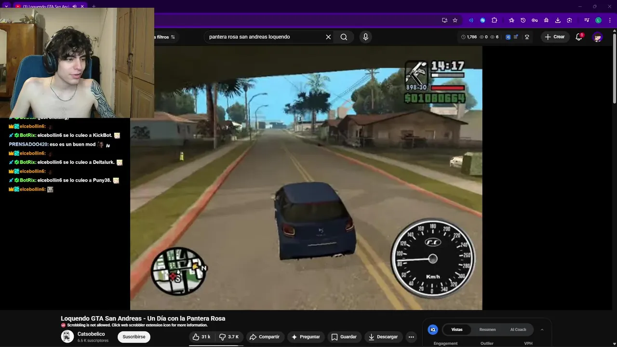Click the magnifier search button

click(344, 37)
